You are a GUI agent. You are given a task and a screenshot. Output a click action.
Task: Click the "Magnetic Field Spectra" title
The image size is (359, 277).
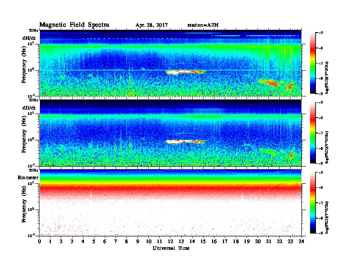[74, 25]
